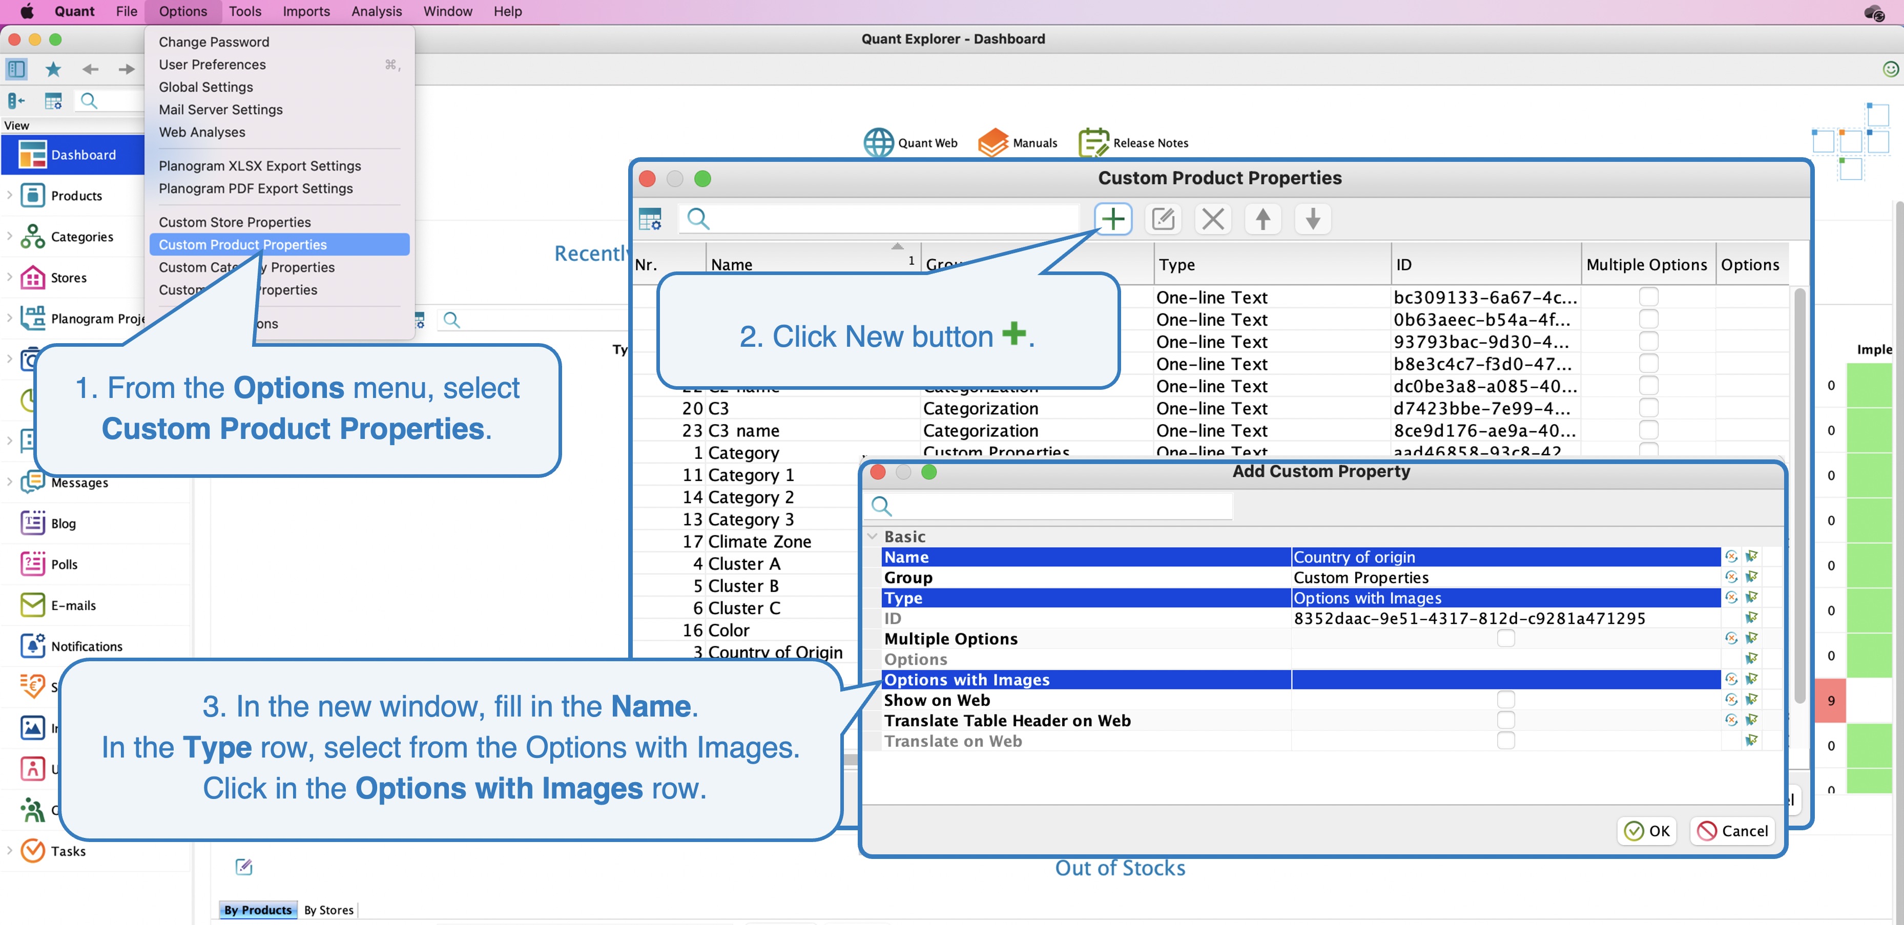Open the Tools menu in menu bar
Viewport: 1904px width, 925px height.
point(244,11)
